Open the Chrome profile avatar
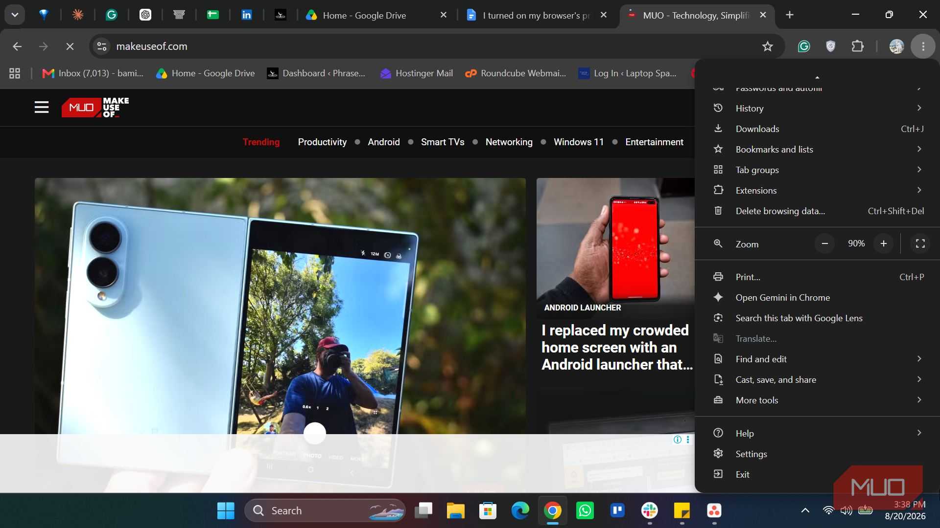940x528 pixels. (x=896, y=46)
